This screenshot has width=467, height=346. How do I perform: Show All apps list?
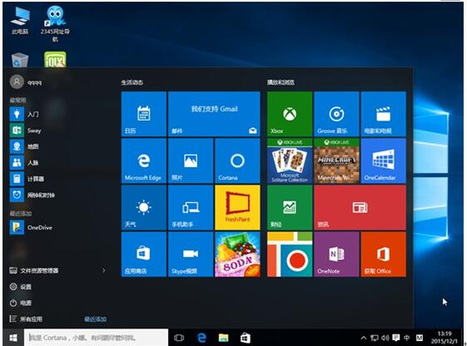coord(26,319)
